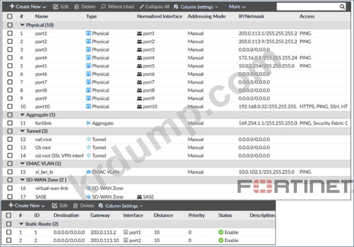Sort by the Distance column header
This screenshot has width=354, height=247.
point(163,216)
